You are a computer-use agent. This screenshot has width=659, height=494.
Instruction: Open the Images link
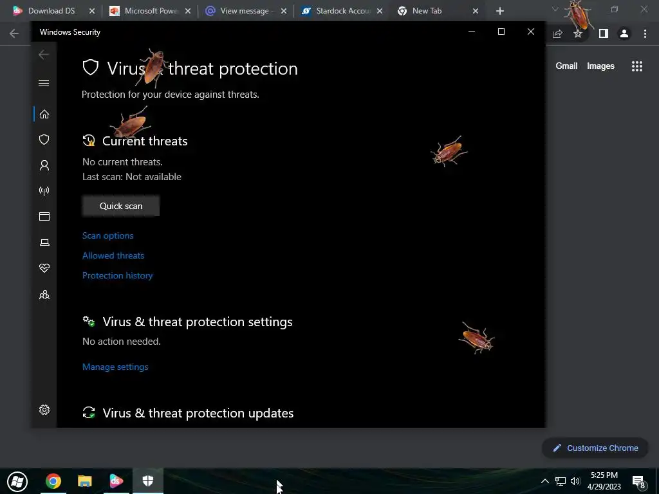600,66
